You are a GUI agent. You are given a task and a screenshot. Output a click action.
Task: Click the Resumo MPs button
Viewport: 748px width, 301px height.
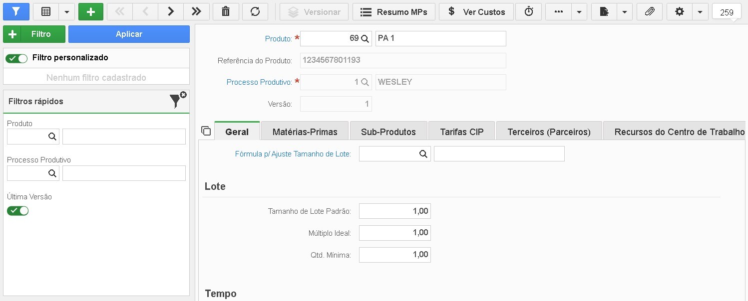394,11
